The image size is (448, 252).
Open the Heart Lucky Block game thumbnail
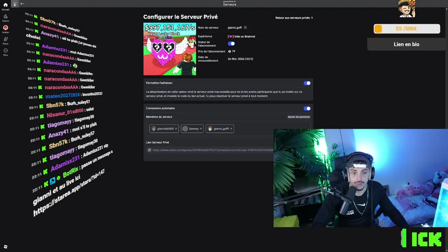170,49
